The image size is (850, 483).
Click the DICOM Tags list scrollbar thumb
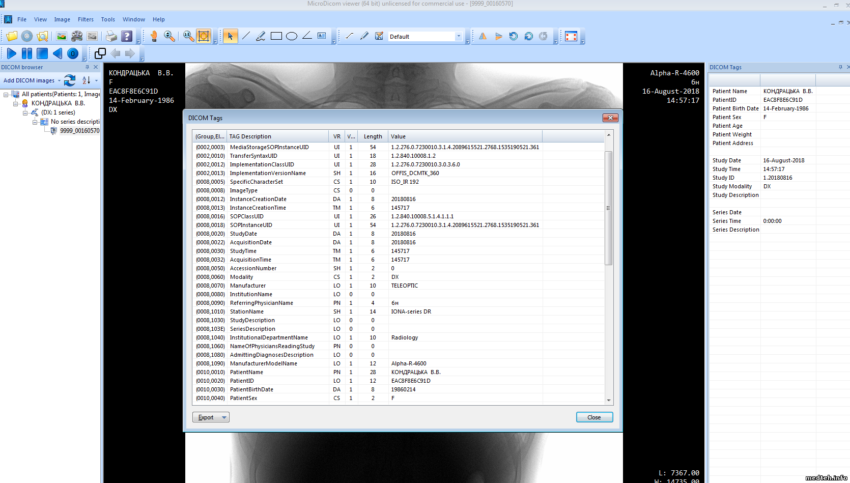(608, 208)
